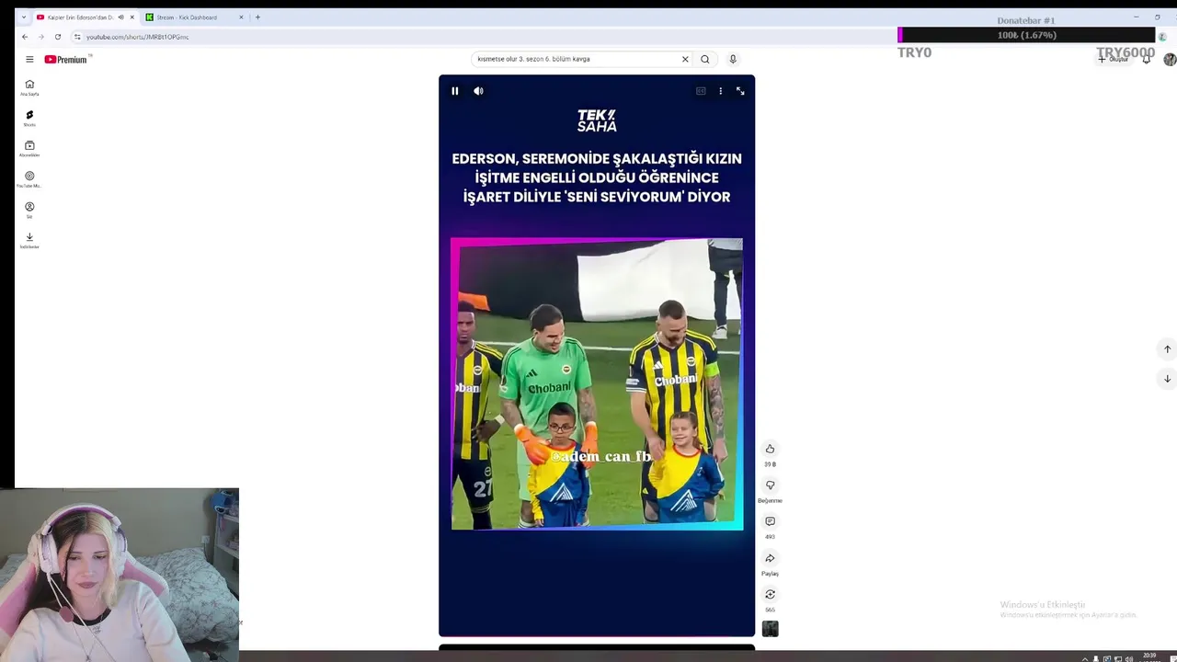Switch to Stream - Kick Dashboard tab
Viewport: 1177px width, 662px height.
coord(195,17)
